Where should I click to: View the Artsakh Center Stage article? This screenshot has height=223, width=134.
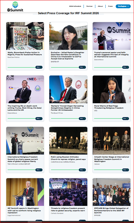125,170
